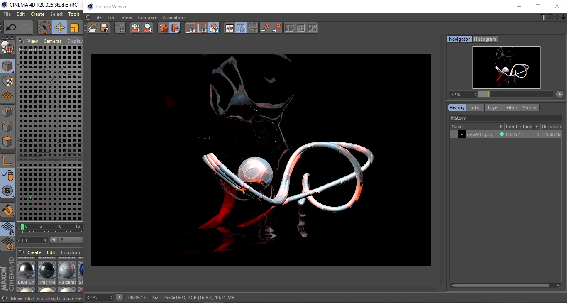
Task: Click the Locked Workplane grid icon
Action: pos(7,228)
